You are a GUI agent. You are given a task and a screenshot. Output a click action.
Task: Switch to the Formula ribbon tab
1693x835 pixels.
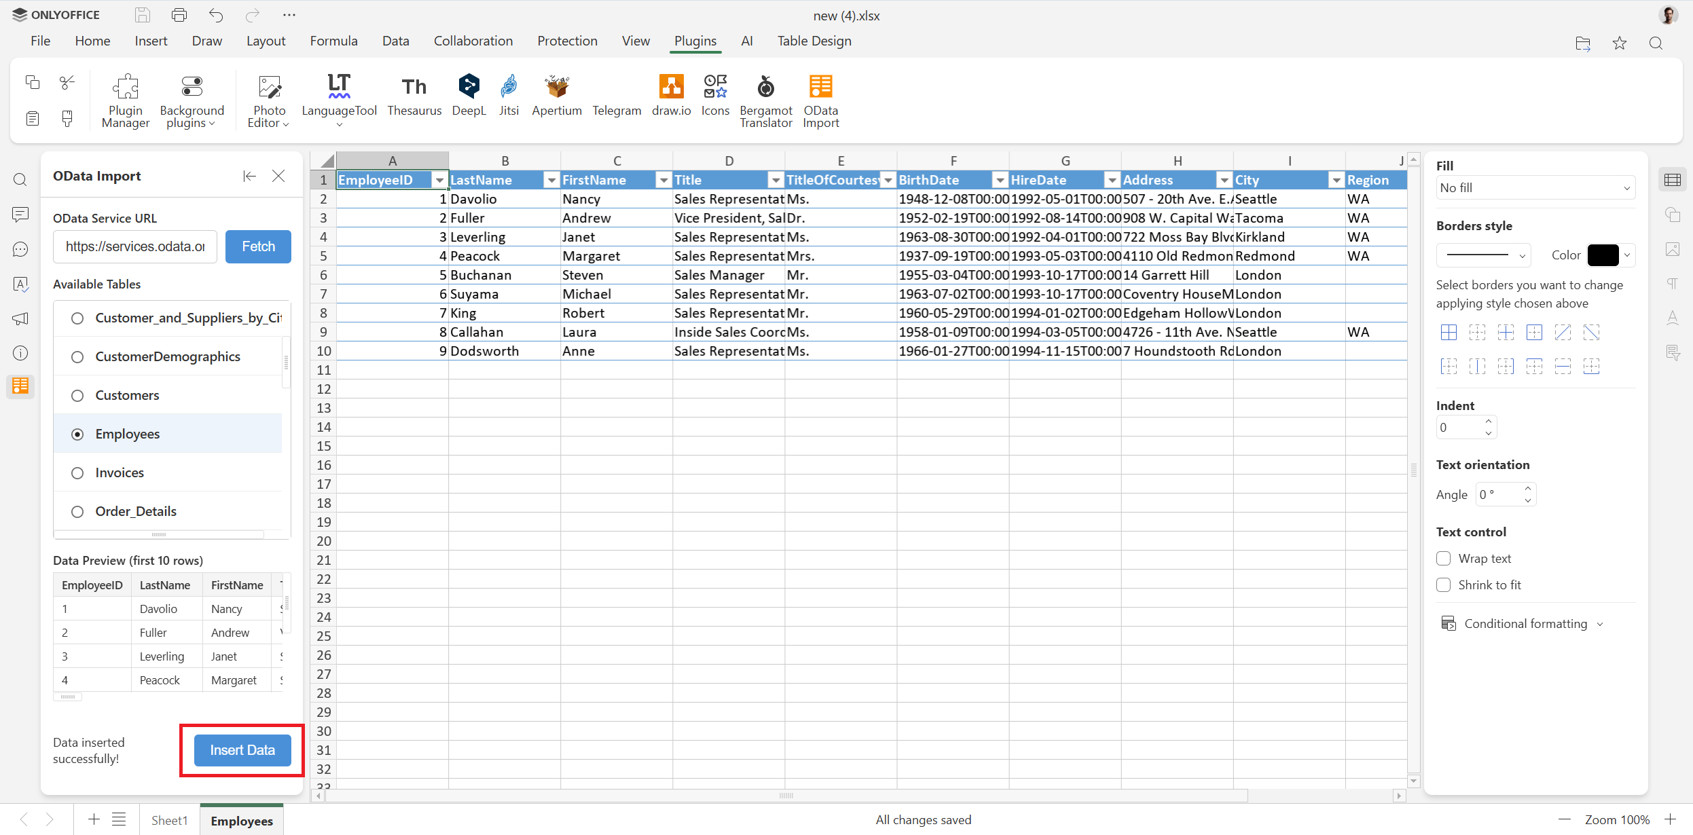click(333, 41)
